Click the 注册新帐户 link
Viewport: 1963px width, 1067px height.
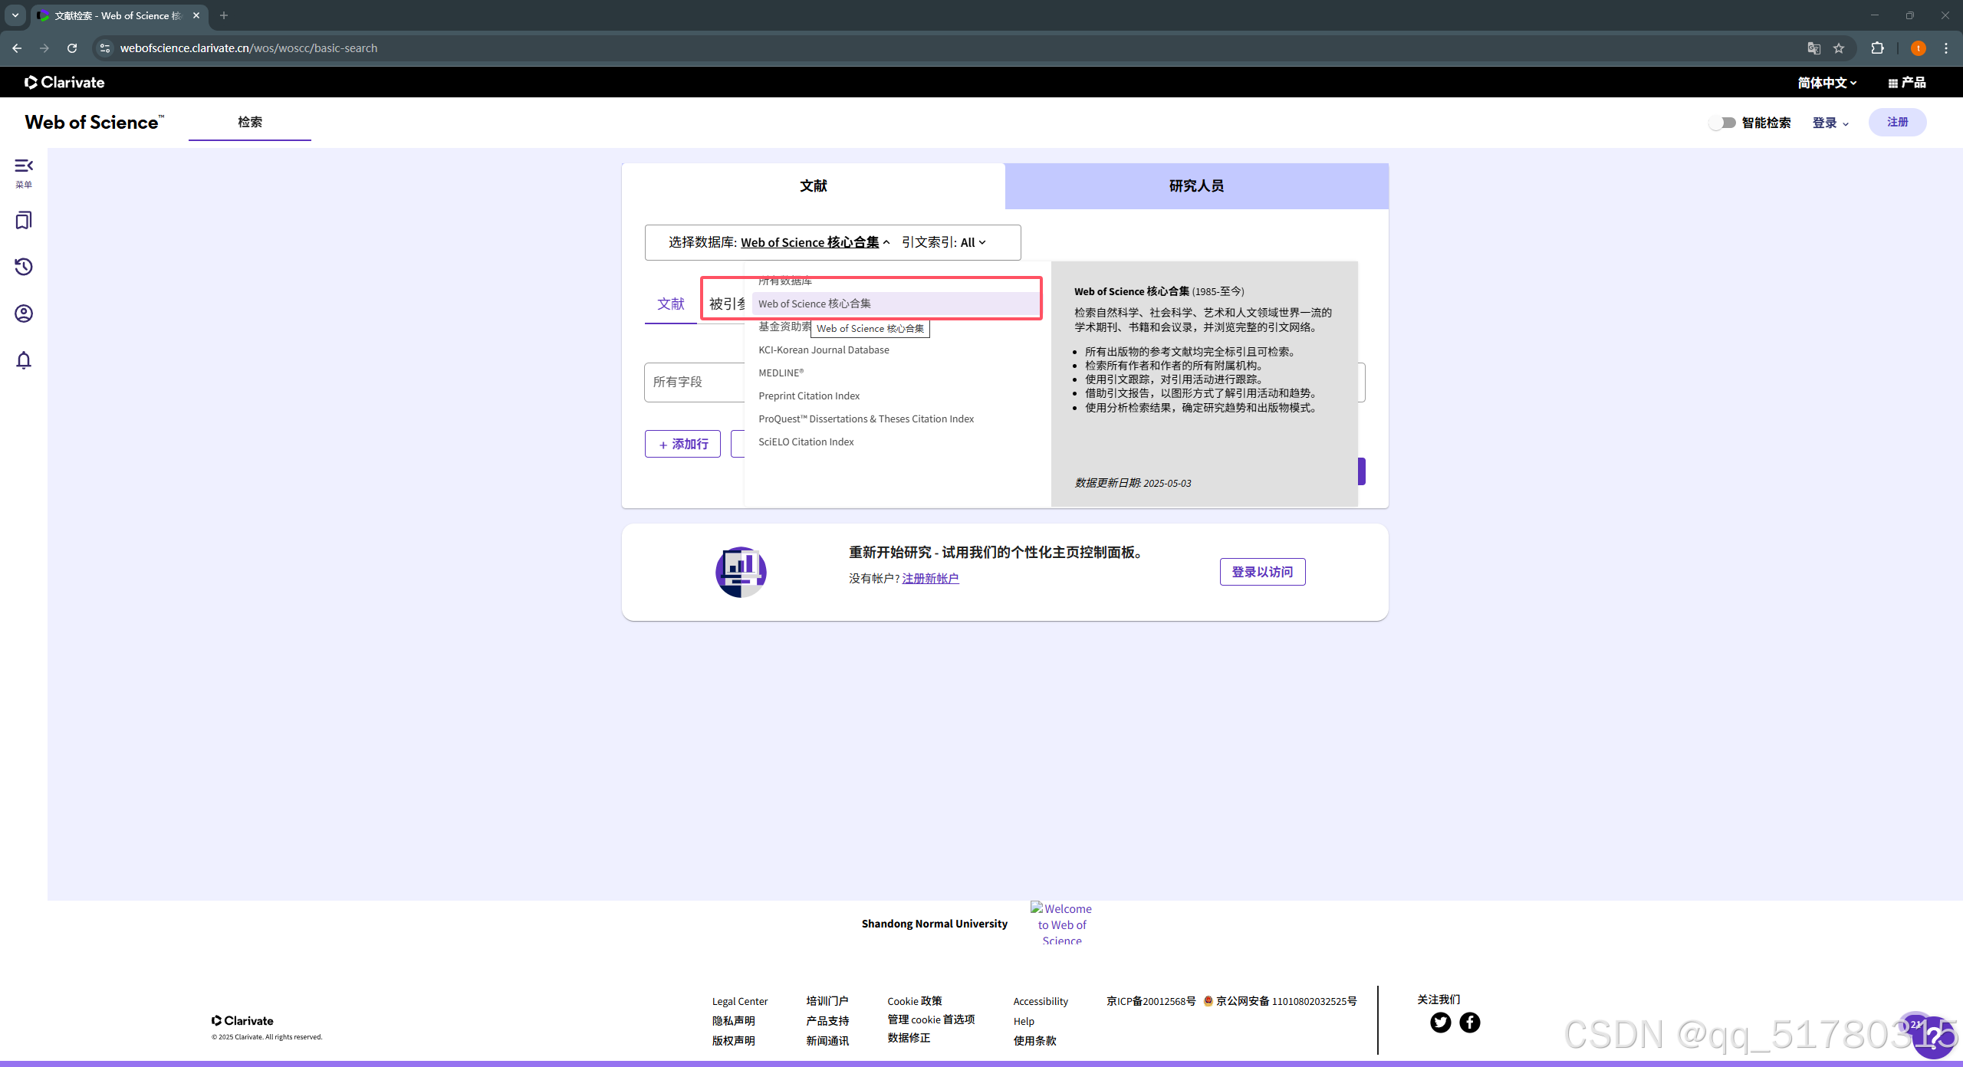[930, 578]
